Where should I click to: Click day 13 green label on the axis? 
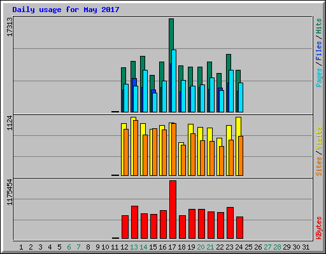134,247
